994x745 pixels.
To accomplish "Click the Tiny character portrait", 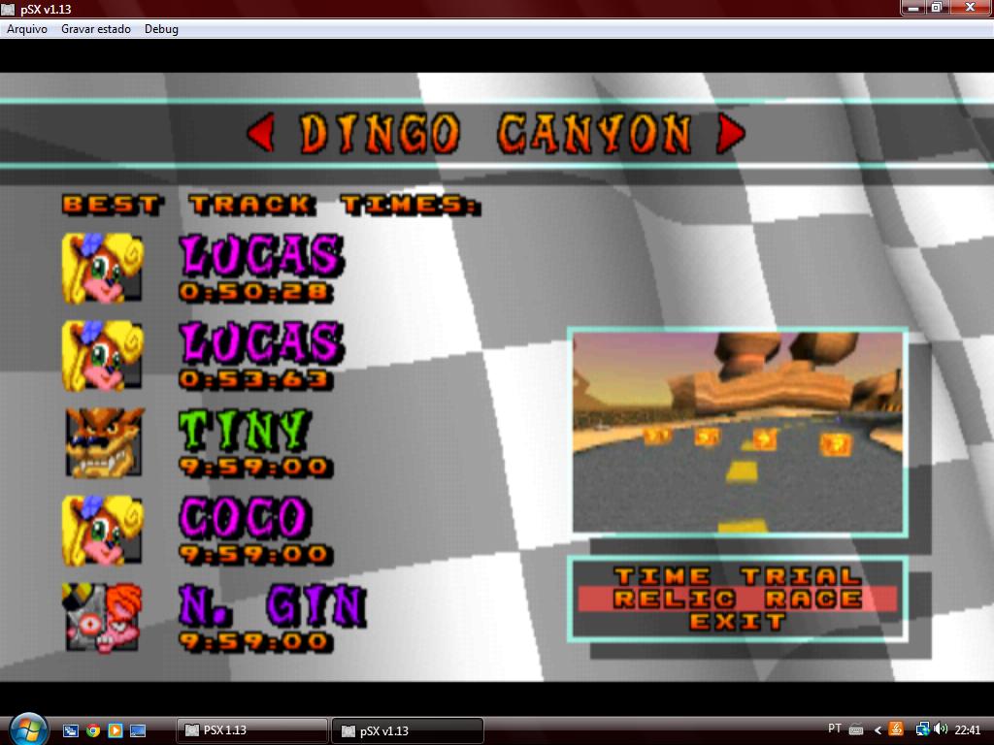I will [104, 442].
